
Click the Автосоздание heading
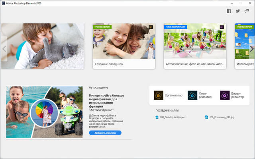pos(98,87)
